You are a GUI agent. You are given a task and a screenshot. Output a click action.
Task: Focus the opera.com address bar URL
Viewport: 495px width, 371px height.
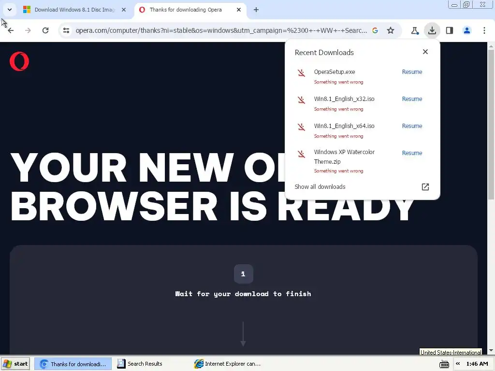click(x=221, y=30)
